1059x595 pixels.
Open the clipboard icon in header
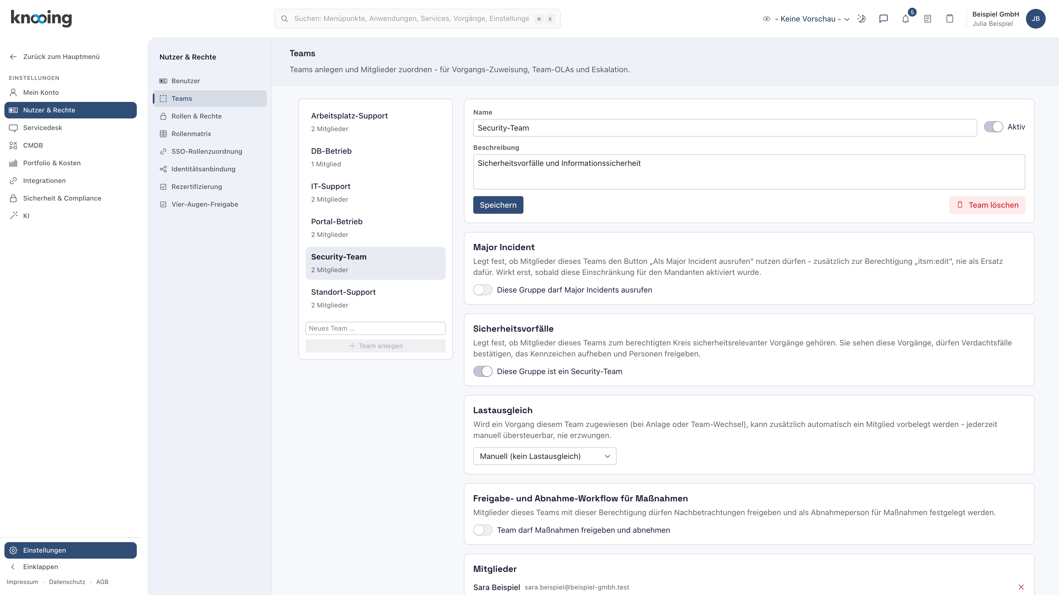click(950, 18)
